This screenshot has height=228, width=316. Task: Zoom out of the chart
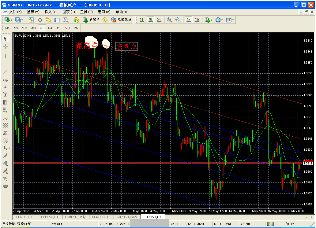coord(178,20)
